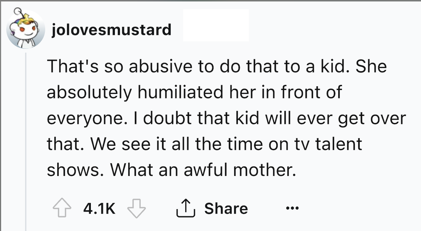
Task: Click the antenna on the Snoo avatar
Action: (x=16, y=14)
